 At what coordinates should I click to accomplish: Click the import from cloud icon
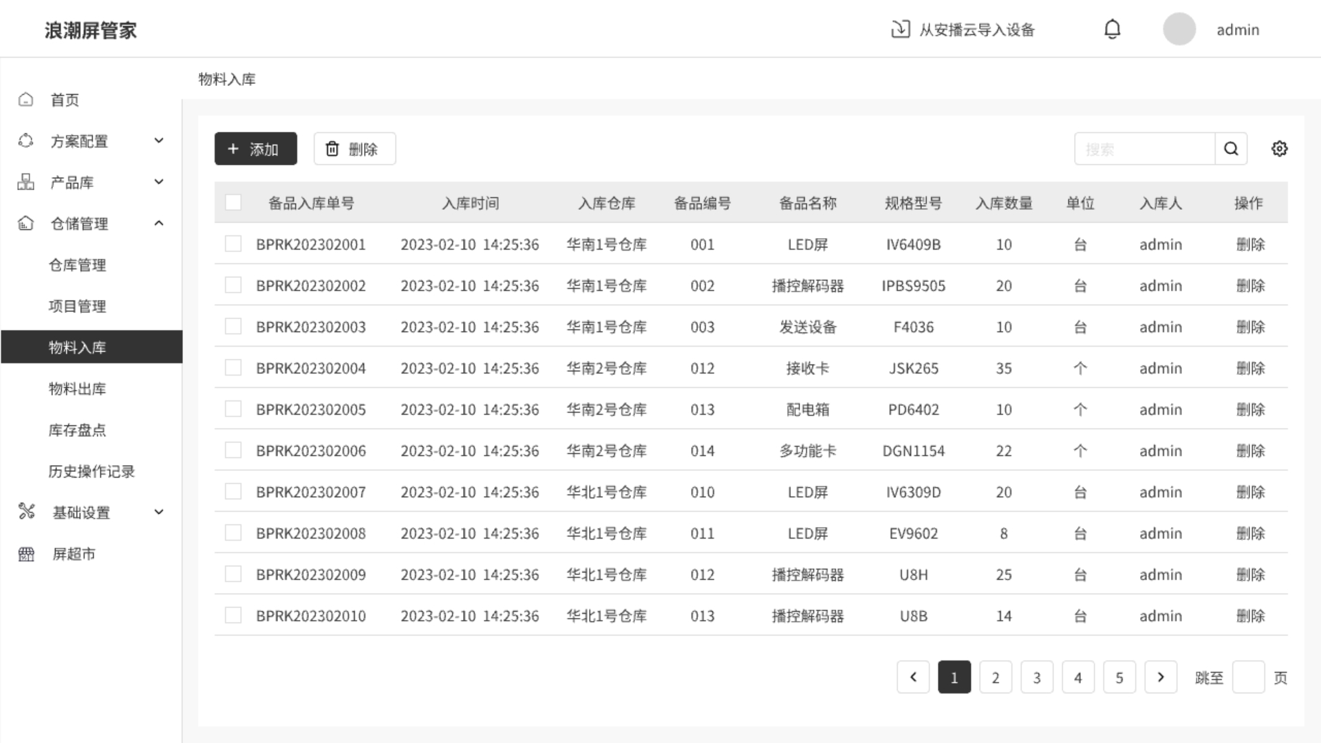[x=901, y=29]
